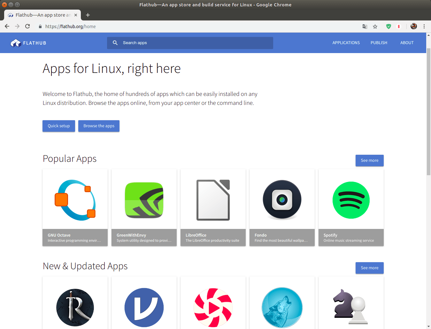The height and width of the screenshot is (329, 431).
Task: Go back with browser back arrow
Action: coord(7,26)
